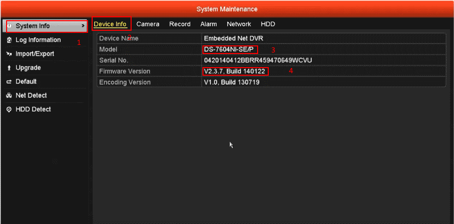Select Upgrade in the sidebar
454x224 pixels.
pyautogui.click(x=28, y=68)
